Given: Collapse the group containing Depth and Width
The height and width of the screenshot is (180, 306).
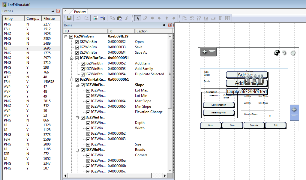Looking at the screenshot, I should click(x=77, y=118).
